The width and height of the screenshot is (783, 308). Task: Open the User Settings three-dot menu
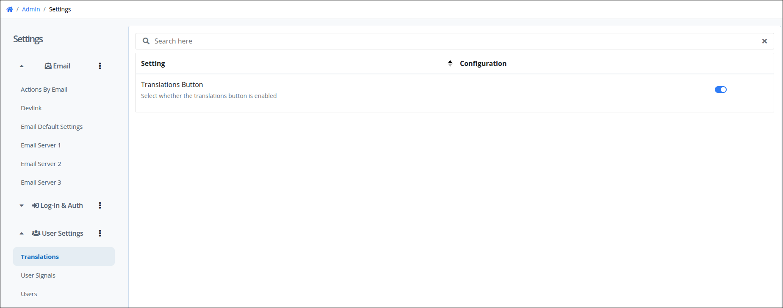pyautogui.click(x=100, y=233)
